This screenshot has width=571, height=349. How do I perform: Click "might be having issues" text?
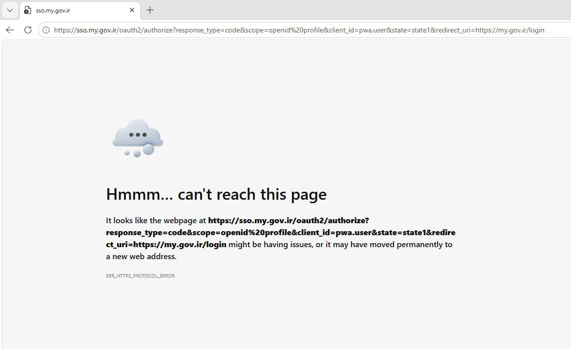tap(270, 244)
